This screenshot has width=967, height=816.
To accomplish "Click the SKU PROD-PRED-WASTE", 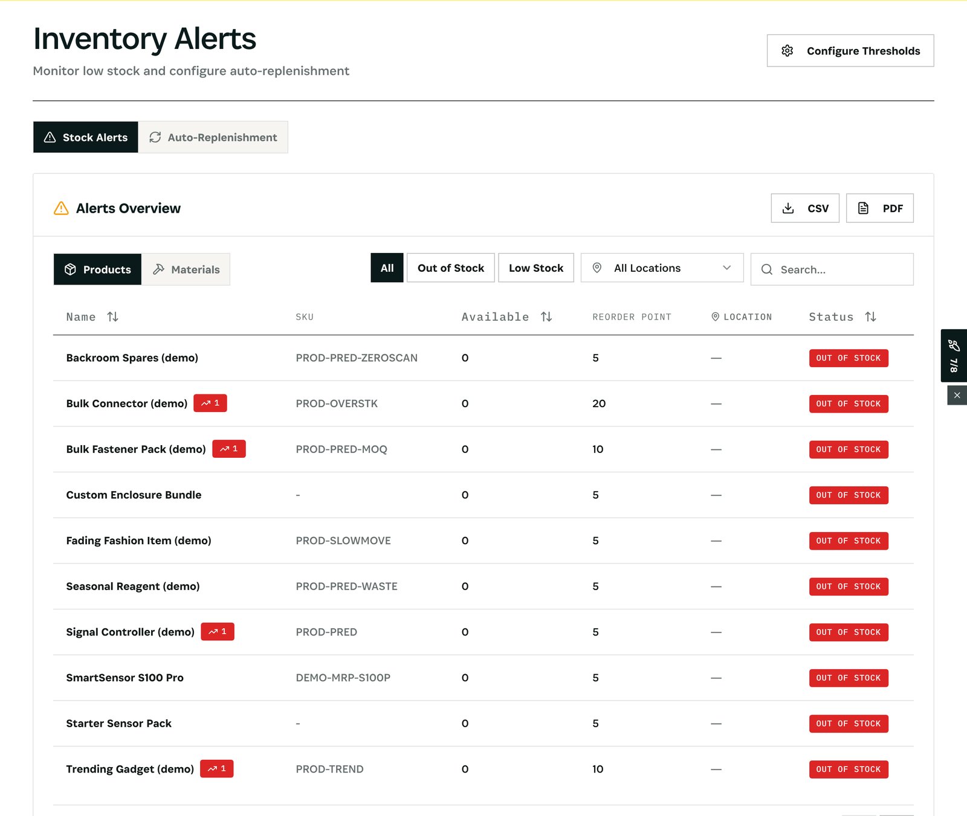I will click(347, 586).
